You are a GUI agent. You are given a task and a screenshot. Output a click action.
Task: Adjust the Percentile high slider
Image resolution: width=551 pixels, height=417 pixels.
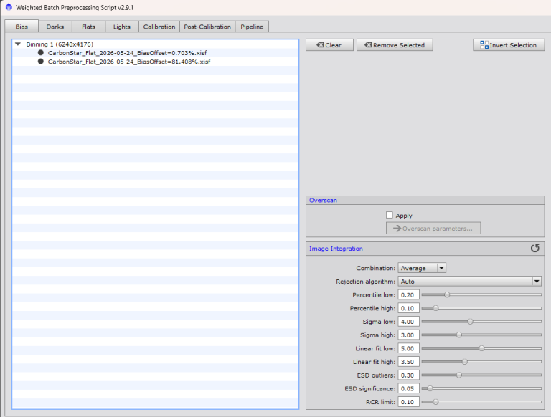[x=481, y=308]
